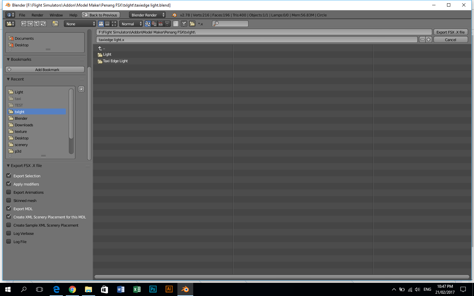Enable the file filtering funnel icon
The height and width of the screenshot is (296, 474).
point(184,23)
